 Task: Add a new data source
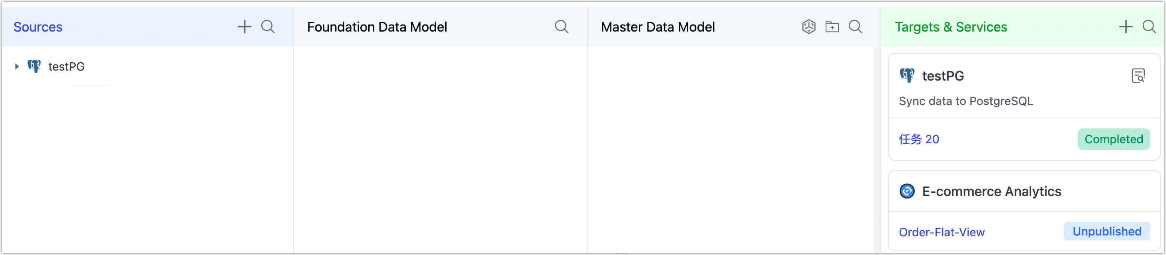244,26
